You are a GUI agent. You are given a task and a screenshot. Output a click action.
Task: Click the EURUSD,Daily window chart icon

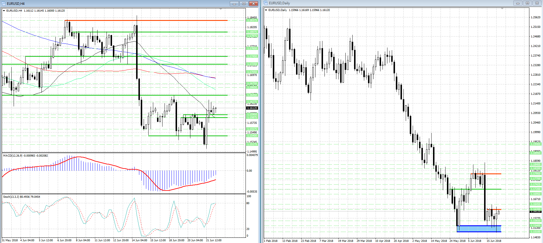[266, 3]
